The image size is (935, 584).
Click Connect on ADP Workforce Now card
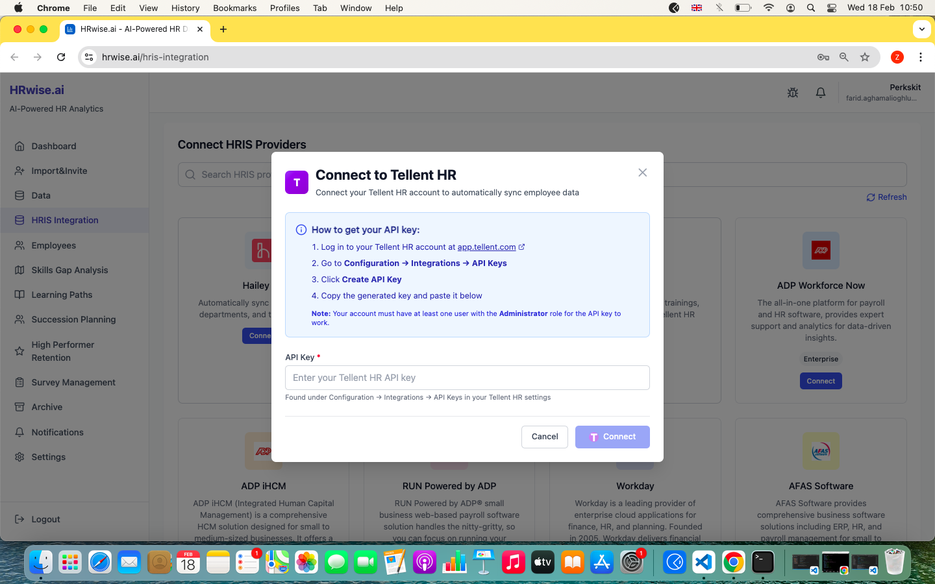click(x=821, y=381)
